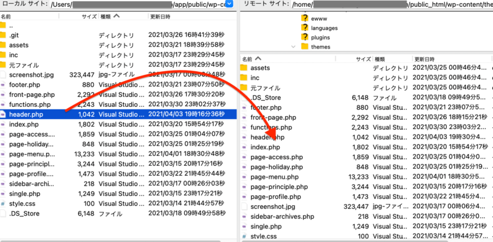Screen dimensions: 493x242
Task: Select screenshot.jpg file icon in remote list
Action: click(x=244, y=206)
